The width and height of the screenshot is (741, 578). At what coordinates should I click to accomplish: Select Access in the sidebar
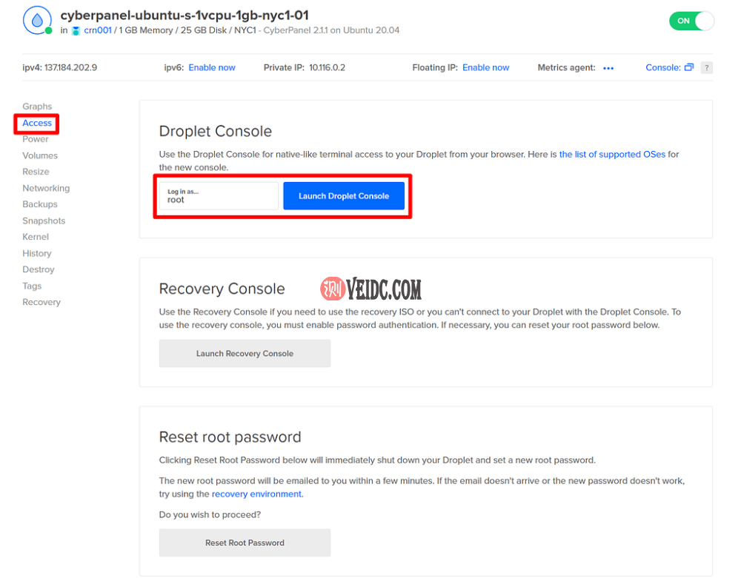coord(37,123)
